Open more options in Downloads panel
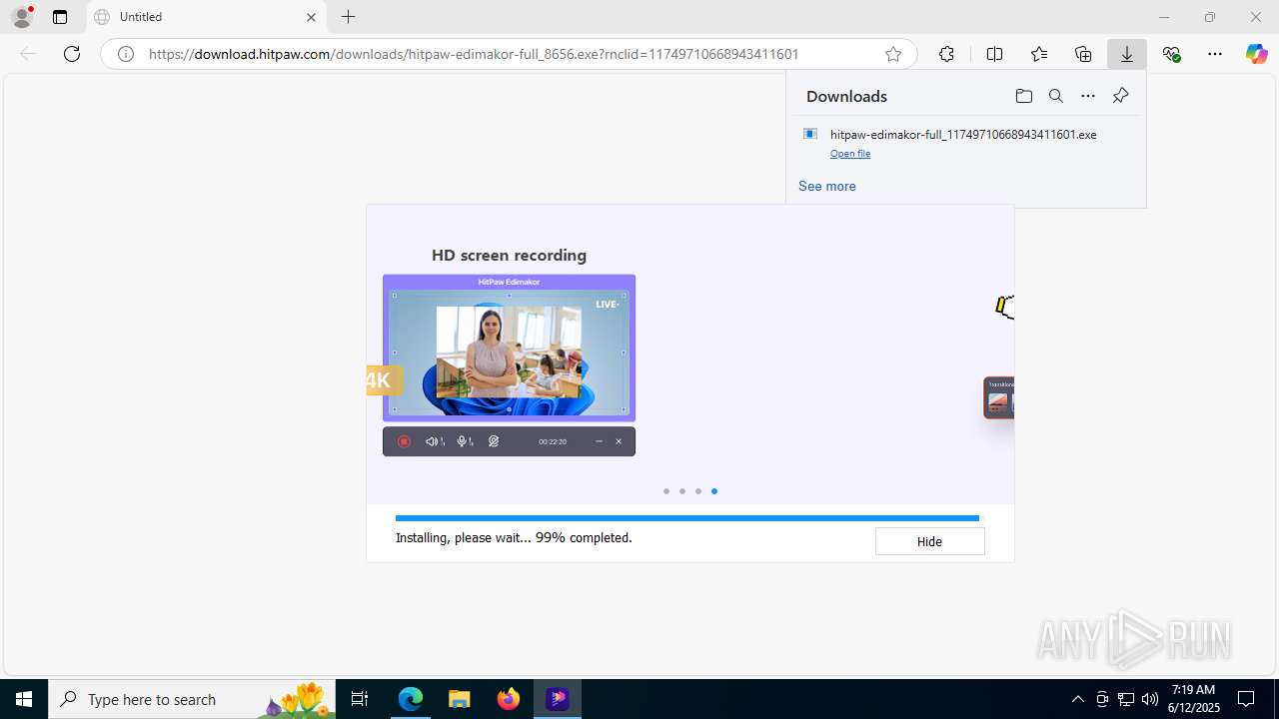Screen dimensions: 1279x719 [1088, 96]
